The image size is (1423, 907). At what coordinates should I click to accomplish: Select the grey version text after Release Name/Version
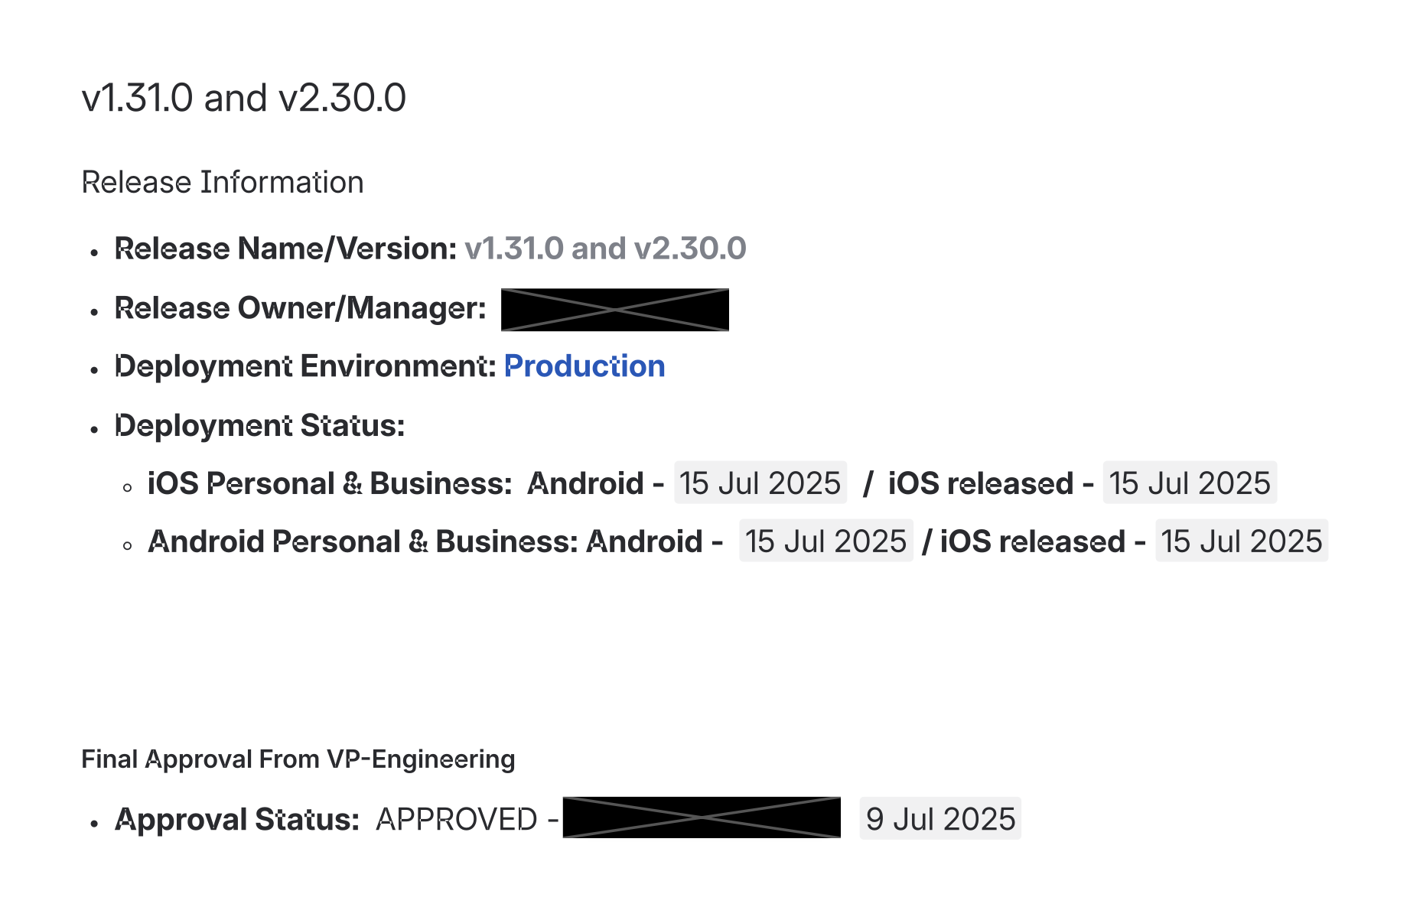[x=604, y=249]
